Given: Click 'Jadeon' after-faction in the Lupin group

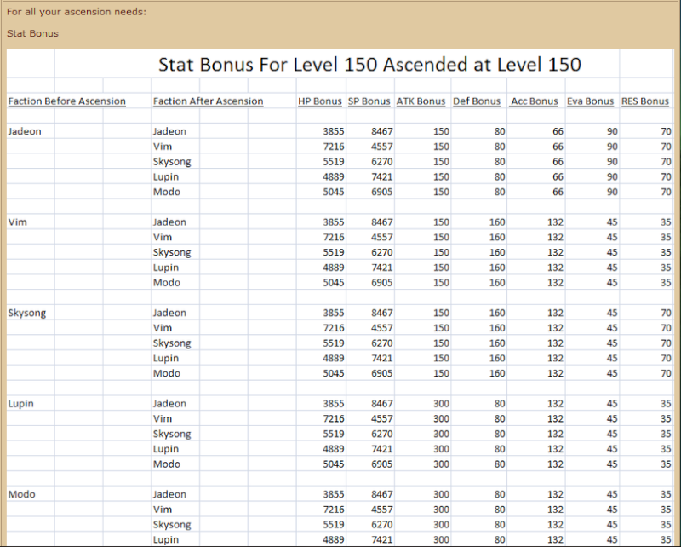Looking at the screenshot, I should [169, 404].
